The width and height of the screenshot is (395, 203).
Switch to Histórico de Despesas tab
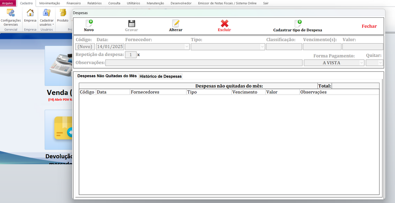coord(160,76)
